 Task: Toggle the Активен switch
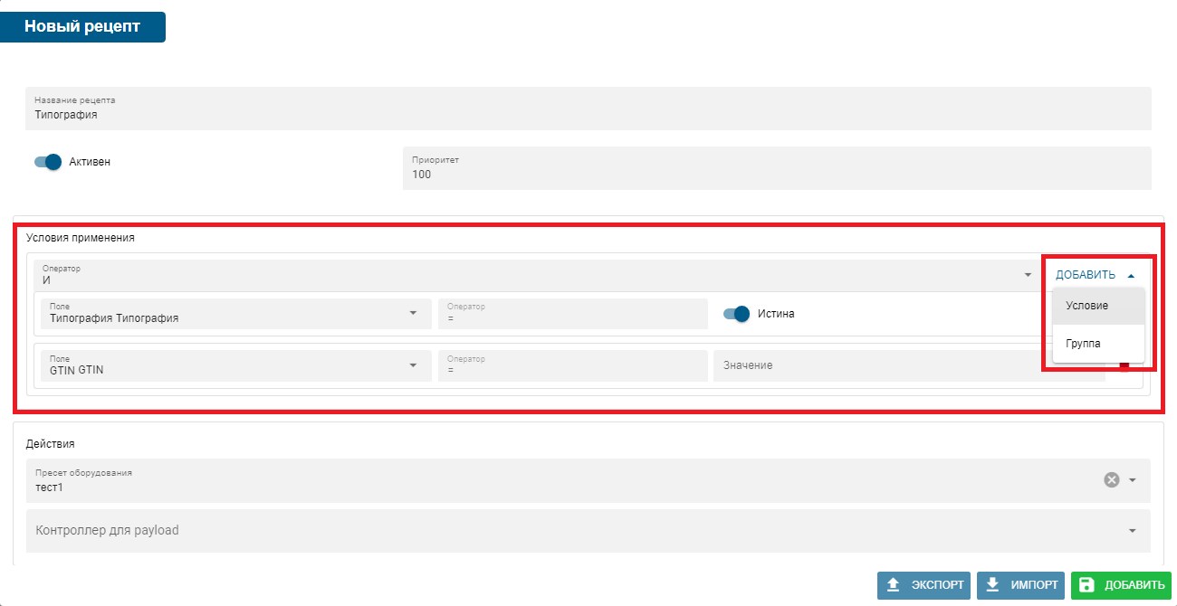[x=47, y=162]
